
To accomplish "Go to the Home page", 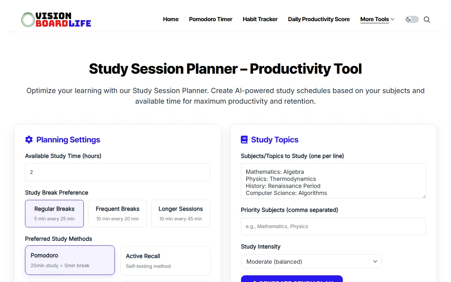I will (x=171, y=19).
